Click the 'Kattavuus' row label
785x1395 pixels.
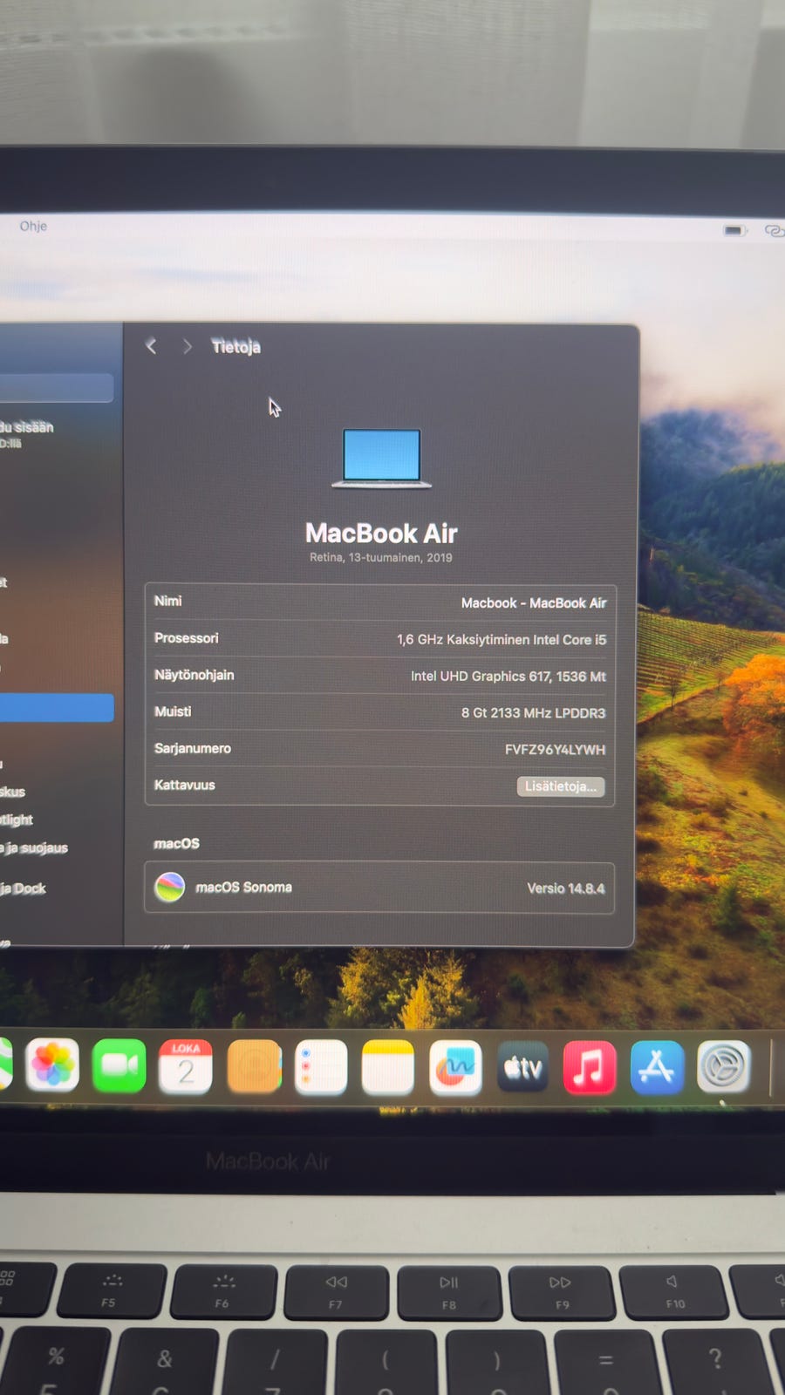coord(185,785)
